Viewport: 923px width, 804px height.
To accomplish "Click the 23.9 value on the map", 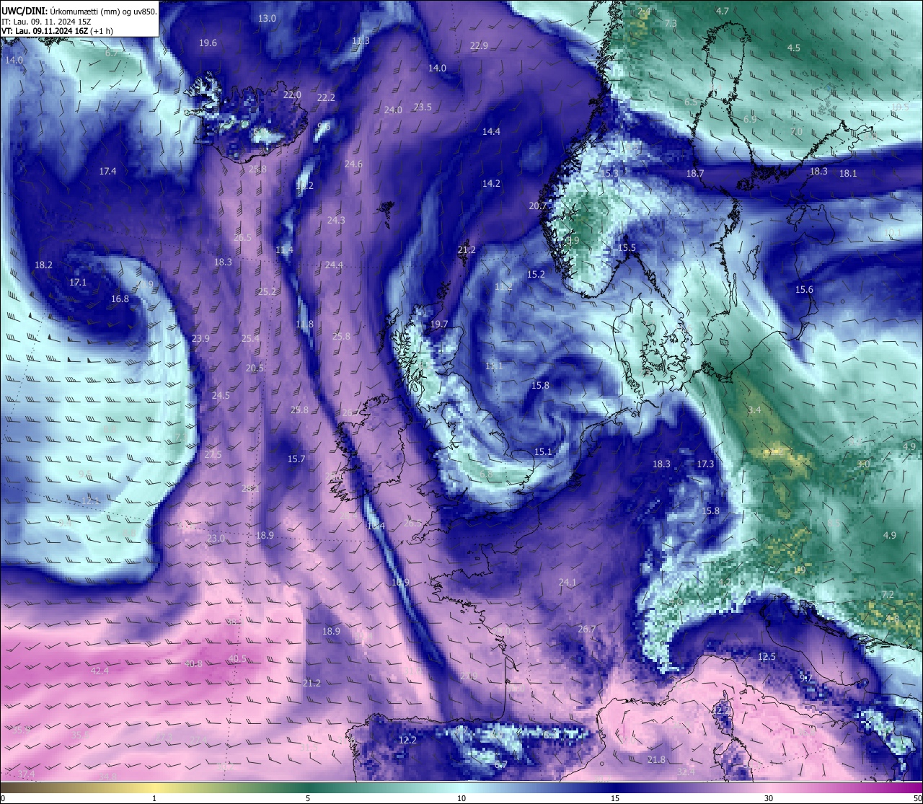I will point(200,338).
